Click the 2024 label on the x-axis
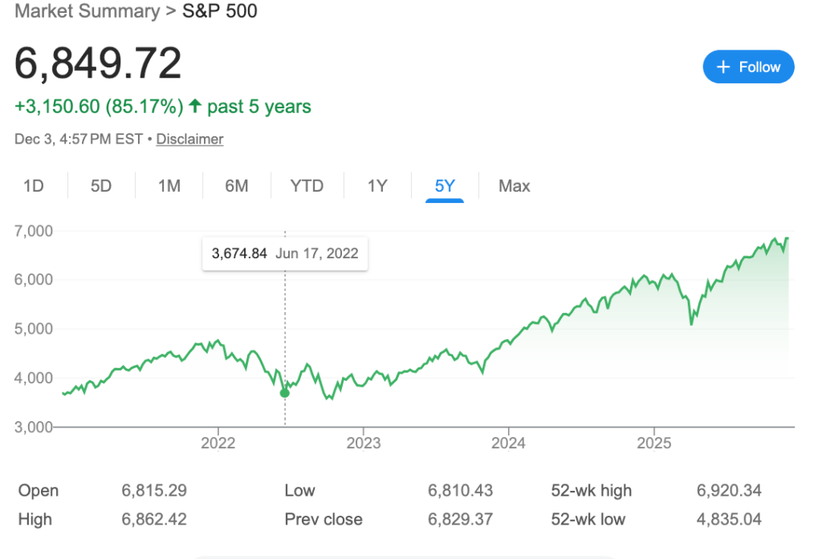The image size is (822, 559). tap(508, 443)
